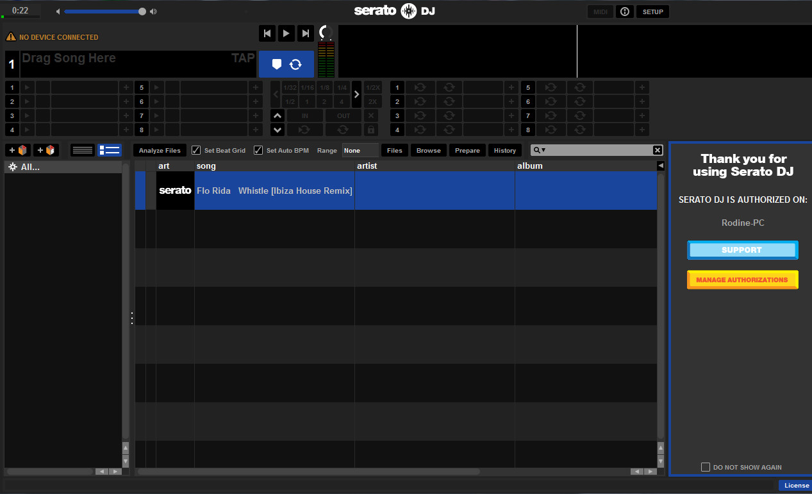
Task: Switch to album art list view
Action: [110, 150]
